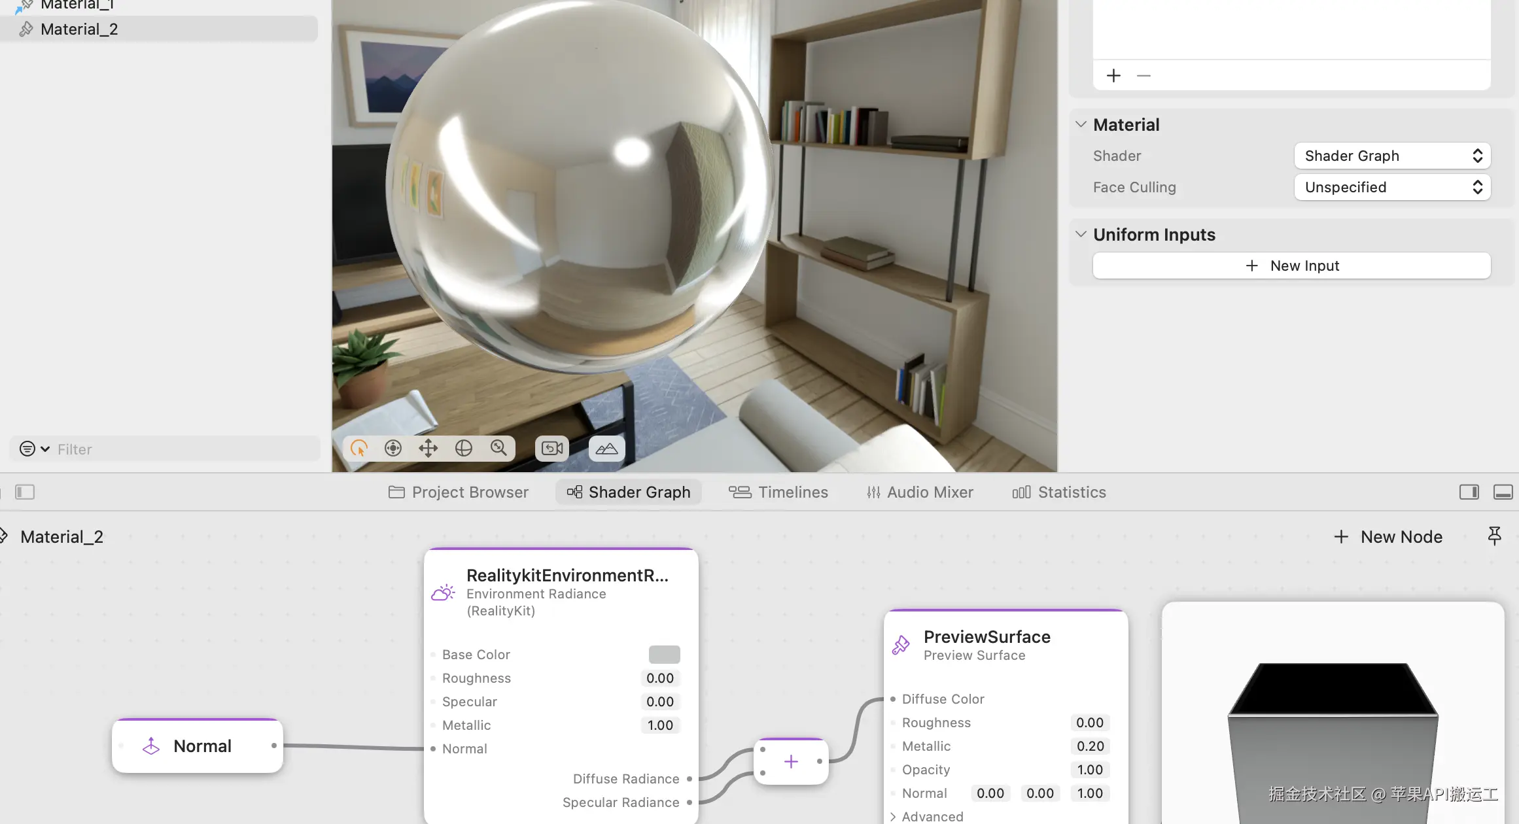
Task: Click the New Input button
Action: [1291, 266]
